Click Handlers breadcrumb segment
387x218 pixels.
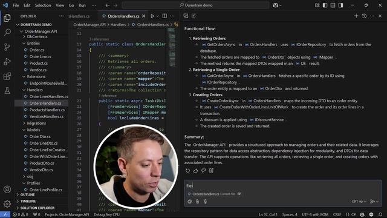pos(118,25)
